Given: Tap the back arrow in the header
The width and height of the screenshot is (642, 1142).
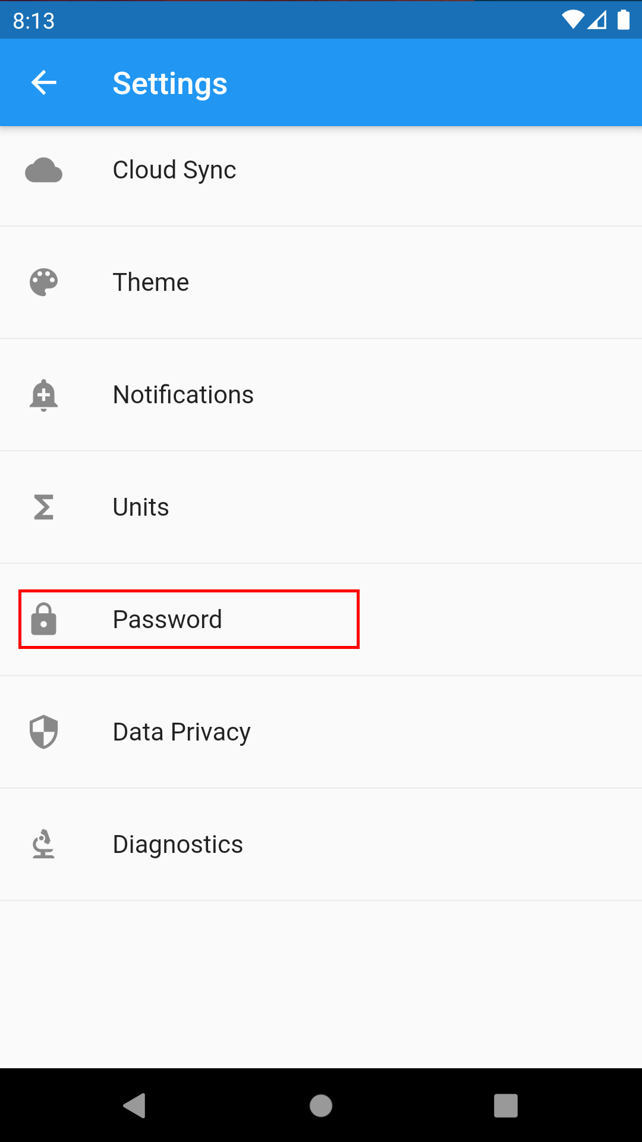Looking at the screenshot, I should point(44,83).
